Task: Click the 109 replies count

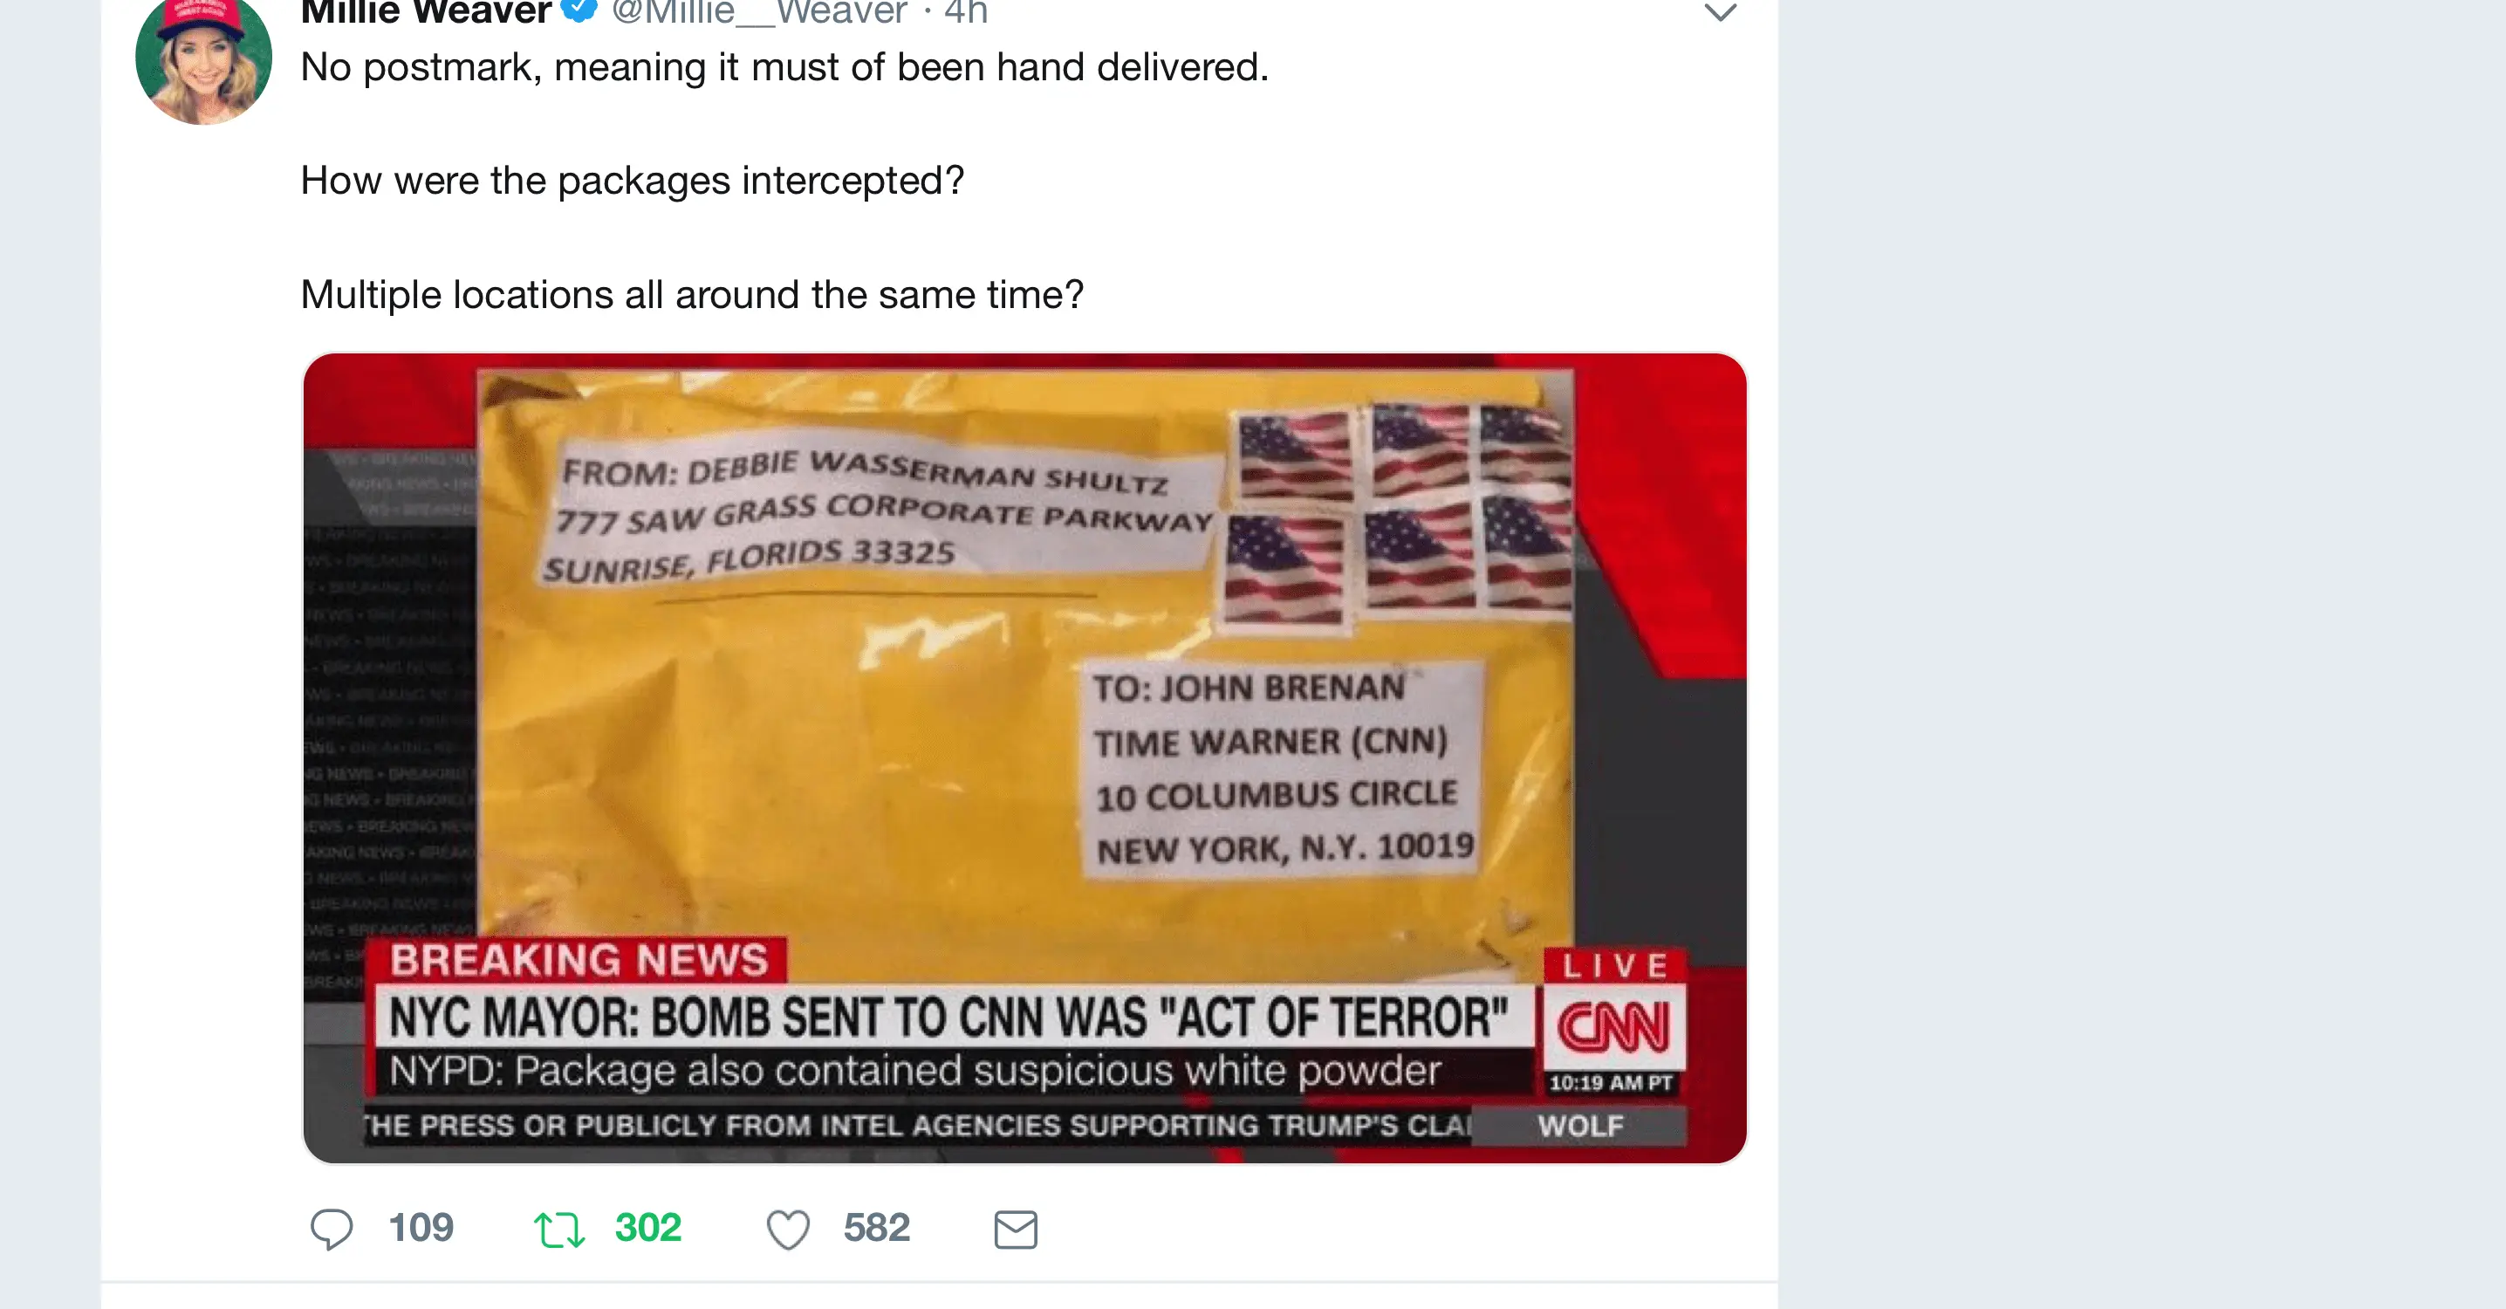Action: click(x=421, y=1227)
